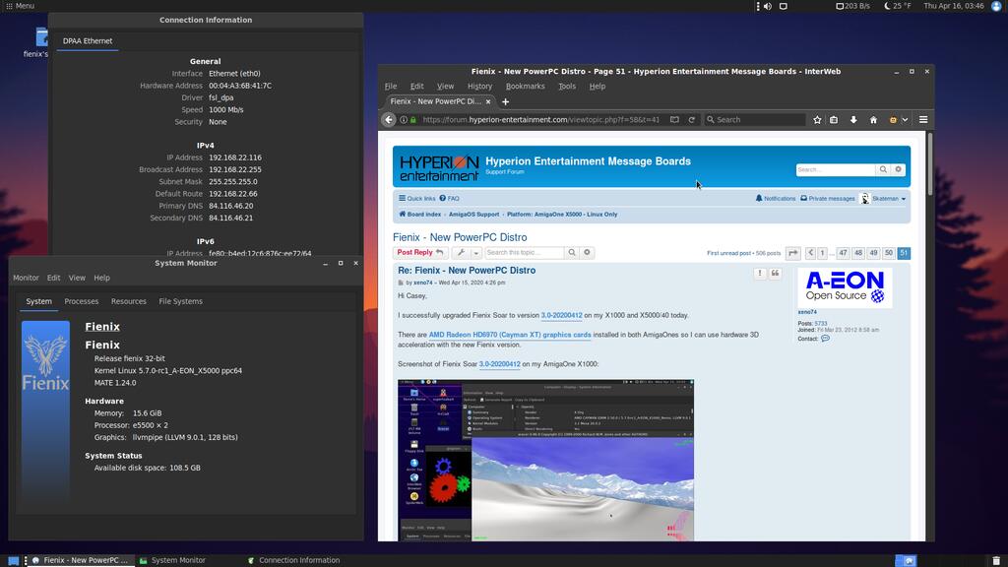
Task: Open advanced search gear in forum header
Action: coord(898,169)
